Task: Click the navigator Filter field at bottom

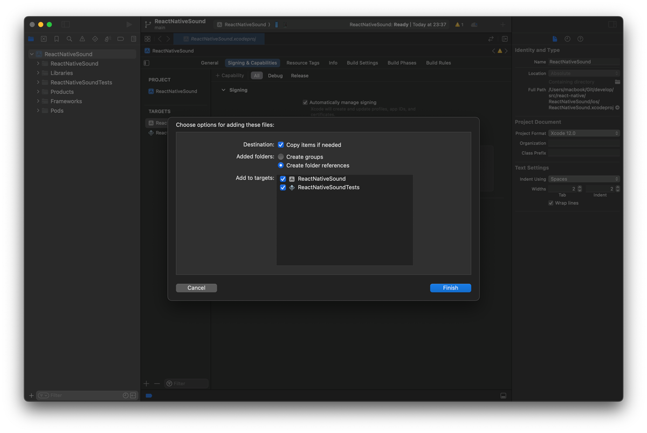Action: point(86,395)
